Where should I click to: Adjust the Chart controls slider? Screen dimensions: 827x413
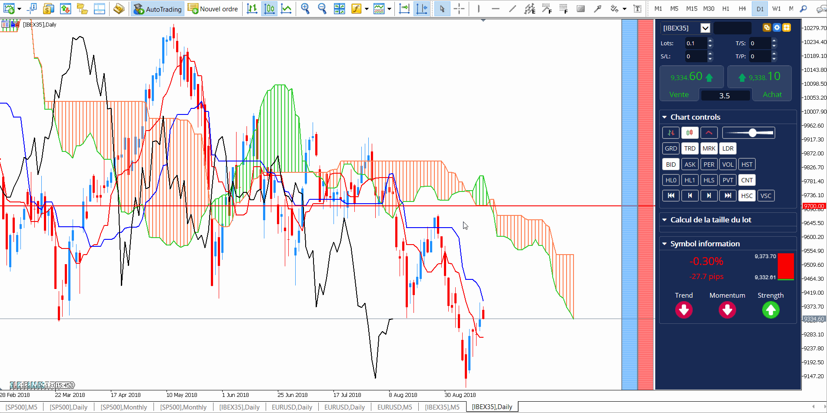point(752,133)
